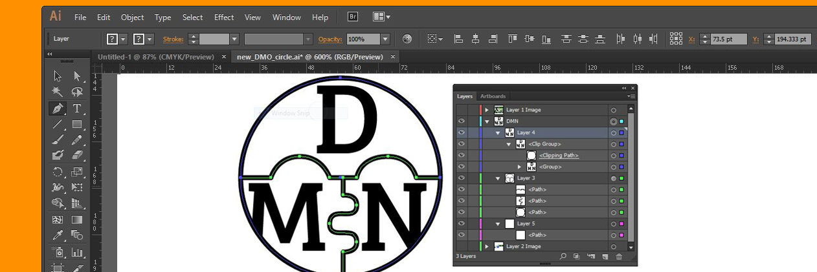Click target circle for DMN layer
Screen dimensions: 817x272
point(613,121)
